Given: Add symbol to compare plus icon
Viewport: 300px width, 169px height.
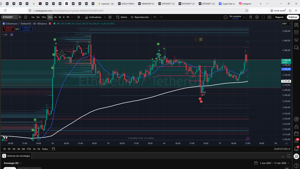Looking at the screenshot, I should coord(26,17).
